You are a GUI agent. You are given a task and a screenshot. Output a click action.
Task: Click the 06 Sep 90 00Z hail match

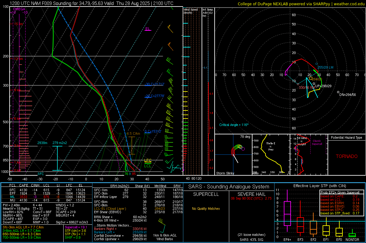[x=251, y=198]
